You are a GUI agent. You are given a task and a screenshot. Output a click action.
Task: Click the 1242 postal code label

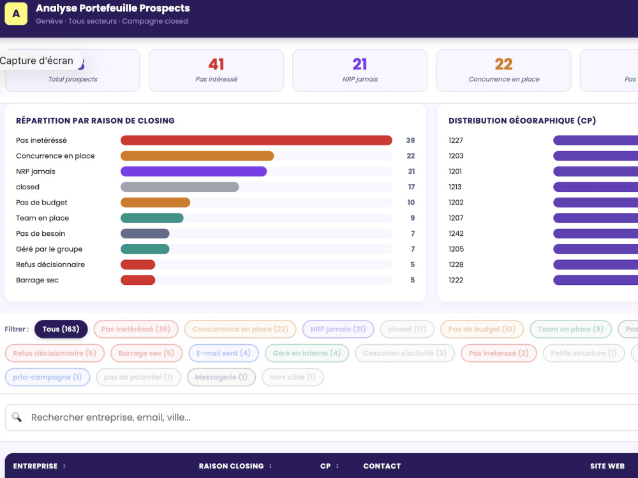pos(456,233)
